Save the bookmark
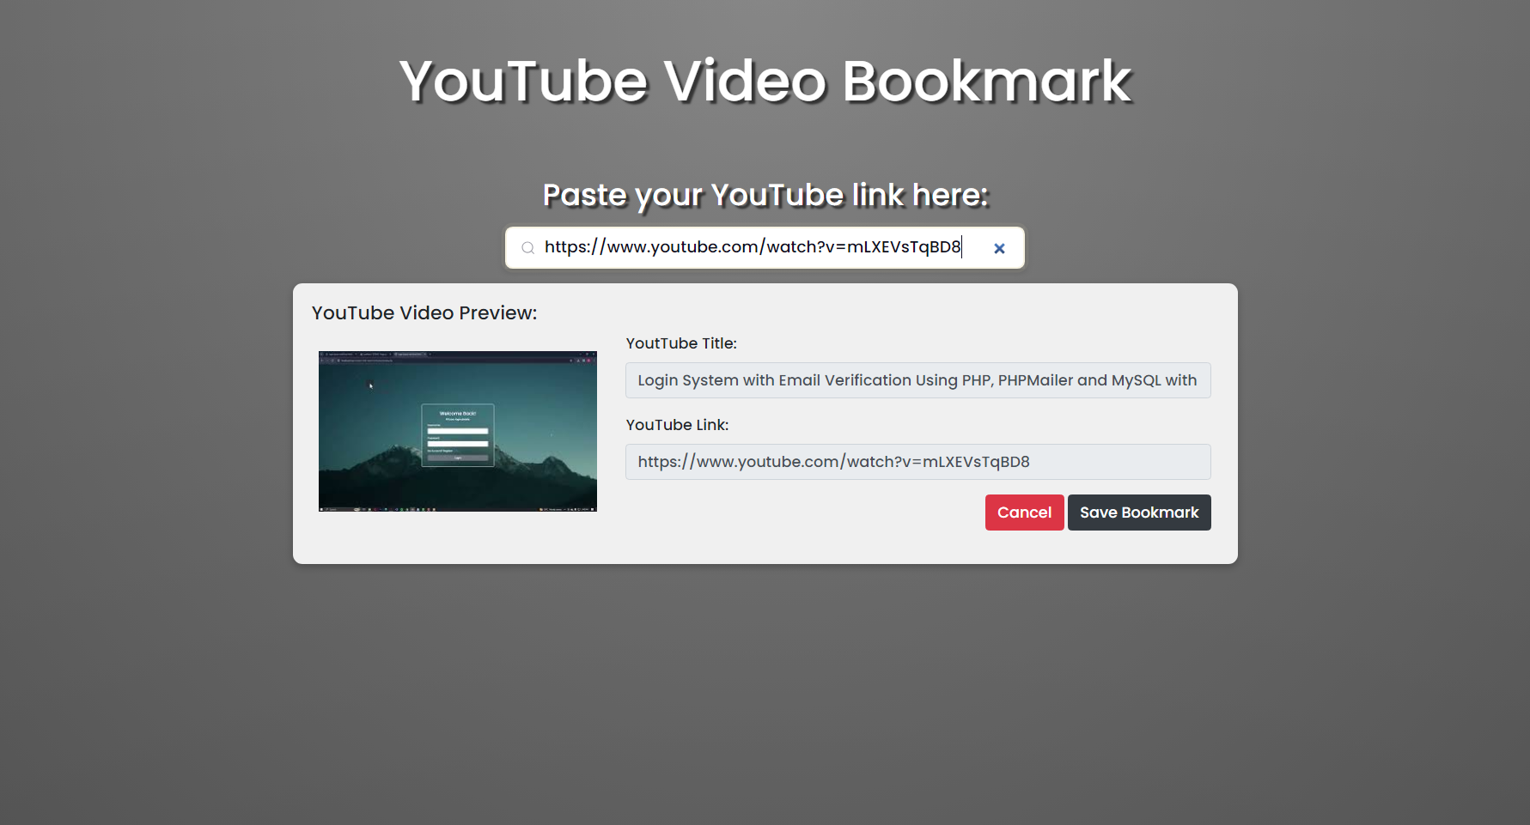This screenshot has height=825, width=1530. [x=1139, y=513]
